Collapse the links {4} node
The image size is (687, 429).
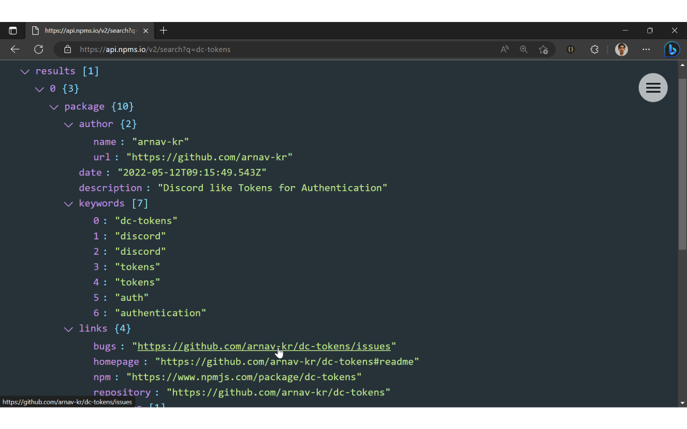(68, 329)
